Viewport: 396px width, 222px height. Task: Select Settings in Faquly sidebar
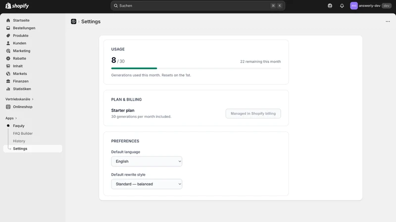tap(33, 148)
